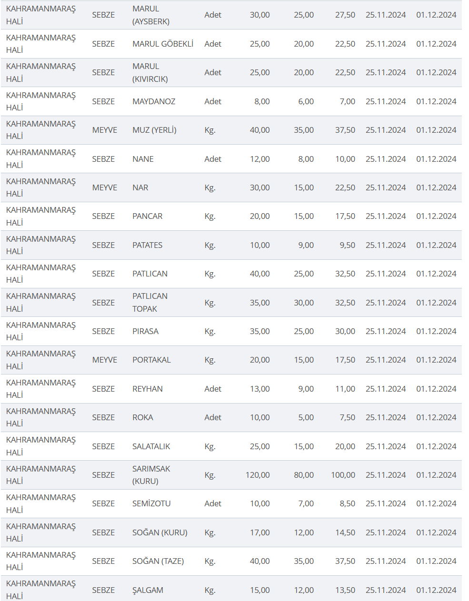
Task: Click the MARUL (AYSBERK) product cell
Action: [151, 15]
